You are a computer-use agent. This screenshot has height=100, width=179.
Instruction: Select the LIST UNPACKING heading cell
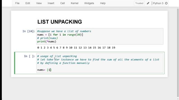coord(60,22)
